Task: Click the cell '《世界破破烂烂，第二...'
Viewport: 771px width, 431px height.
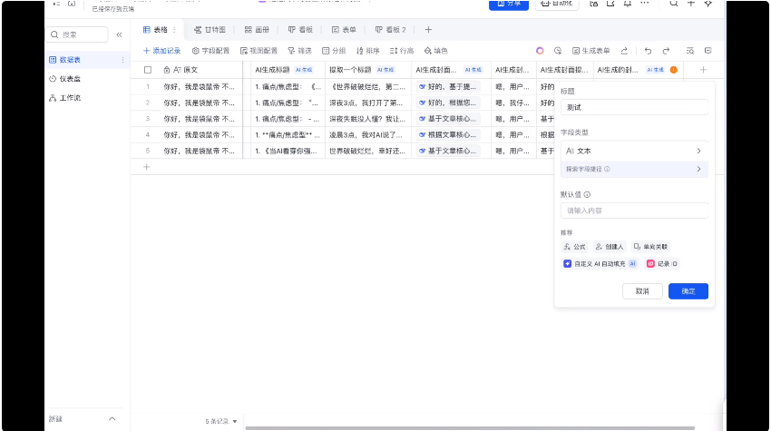Action: coord(368,86)
